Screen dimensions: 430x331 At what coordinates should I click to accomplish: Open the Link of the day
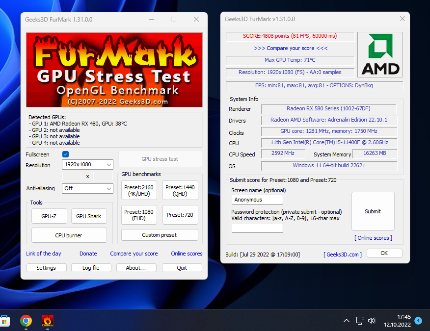pyautogui.click(x=44, y=254)
